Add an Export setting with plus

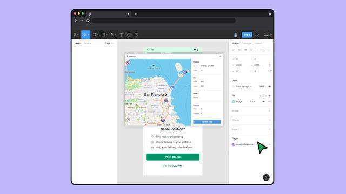point(269,129)
